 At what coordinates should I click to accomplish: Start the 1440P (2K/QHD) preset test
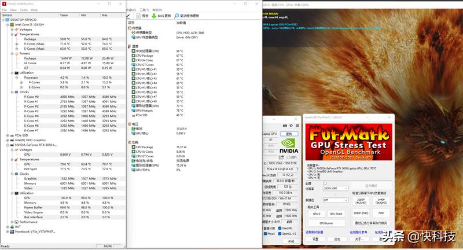click(x=381, y=201)
